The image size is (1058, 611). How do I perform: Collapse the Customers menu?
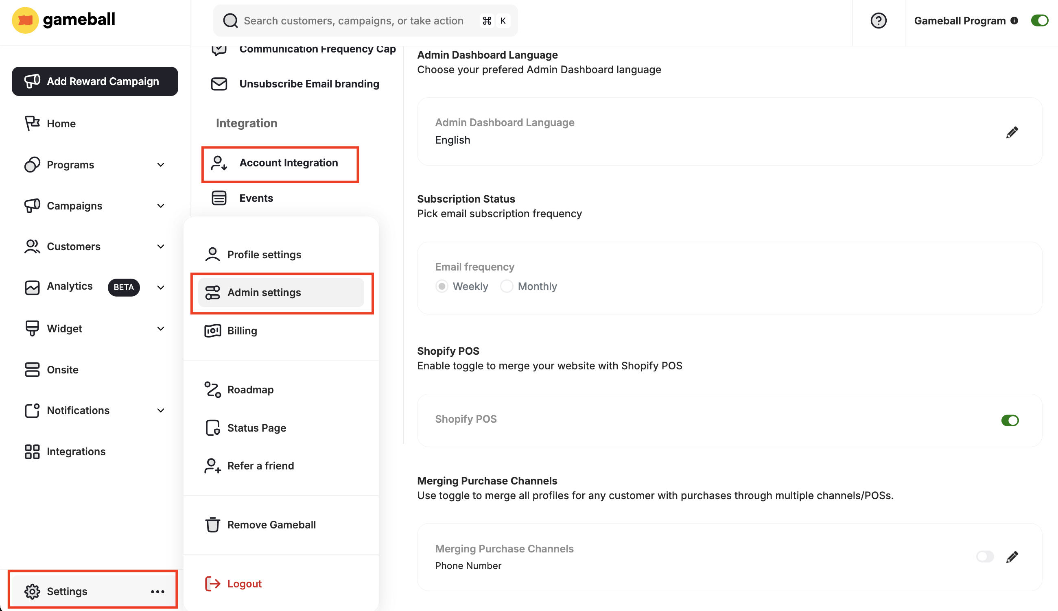click(161, 247)
